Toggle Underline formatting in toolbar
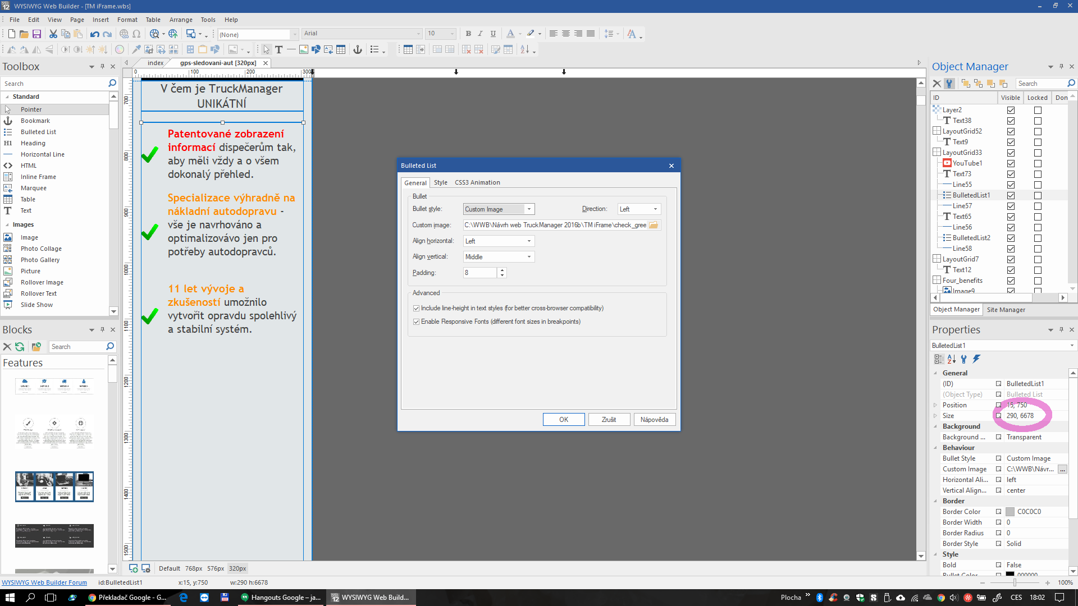Image resolution: width=1078 pixels, height=606 pixels. pyautogui.click(x=493, y=34)
